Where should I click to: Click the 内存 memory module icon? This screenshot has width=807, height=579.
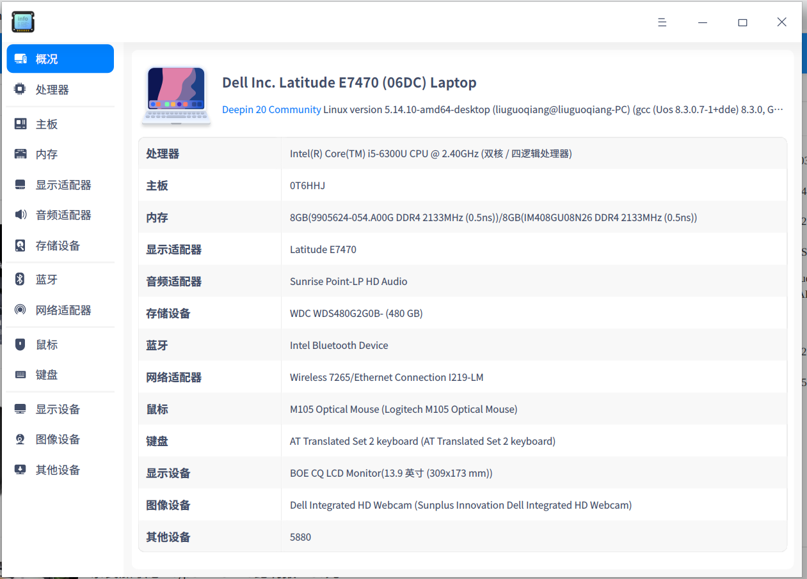pyautogui.click(x=20, y=154)
